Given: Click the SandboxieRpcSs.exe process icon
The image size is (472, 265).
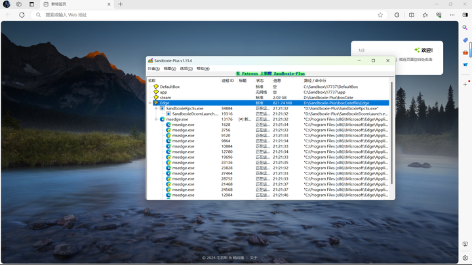Looking at the screenshot, I should pyautogui.click(x=163, y=108).
